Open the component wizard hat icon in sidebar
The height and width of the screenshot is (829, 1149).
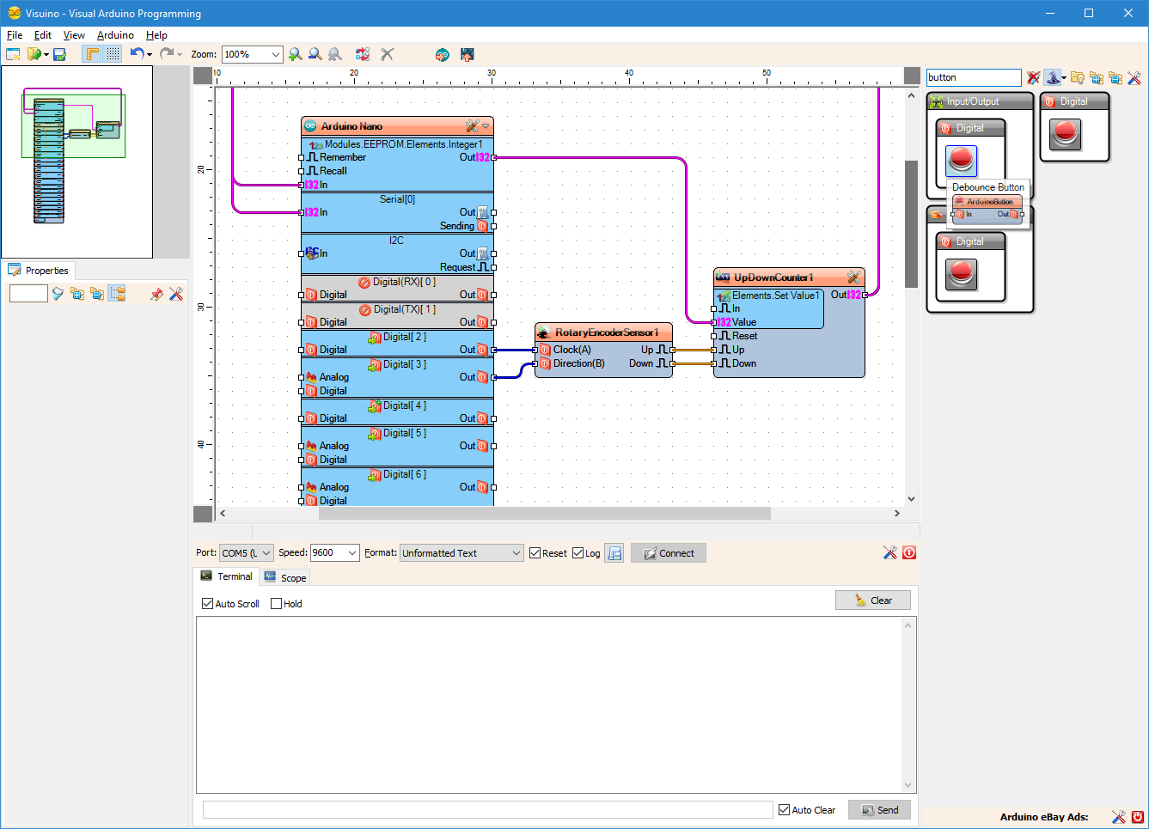(1053, 77)
